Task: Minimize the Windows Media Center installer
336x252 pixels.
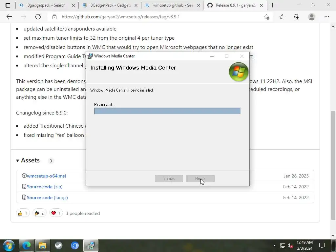Action: [212, 56]
